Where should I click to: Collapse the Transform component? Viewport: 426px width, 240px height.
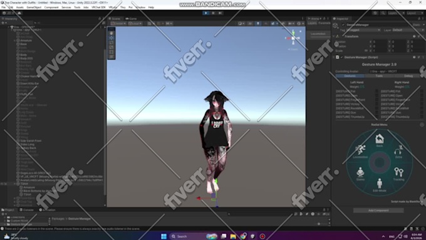(334, 36)
